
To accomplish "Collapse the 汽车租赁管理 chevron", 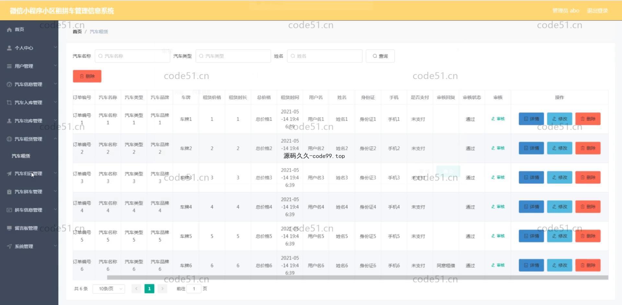I will 55,139.
